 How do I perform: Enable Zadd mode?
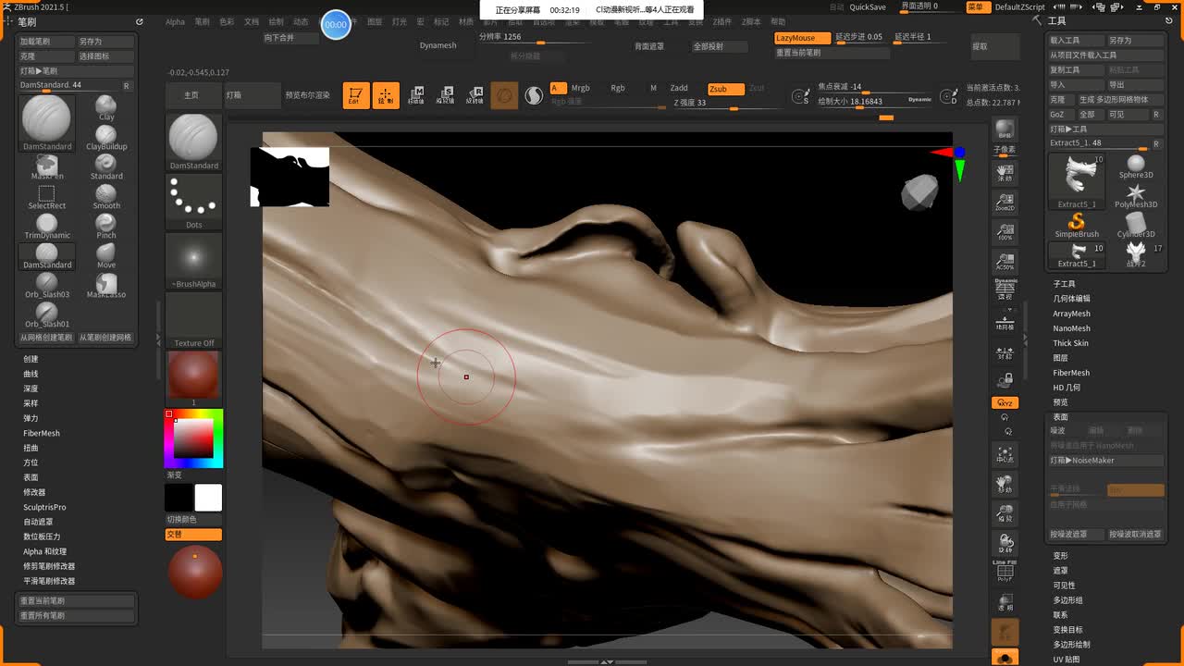coord(679,89)
